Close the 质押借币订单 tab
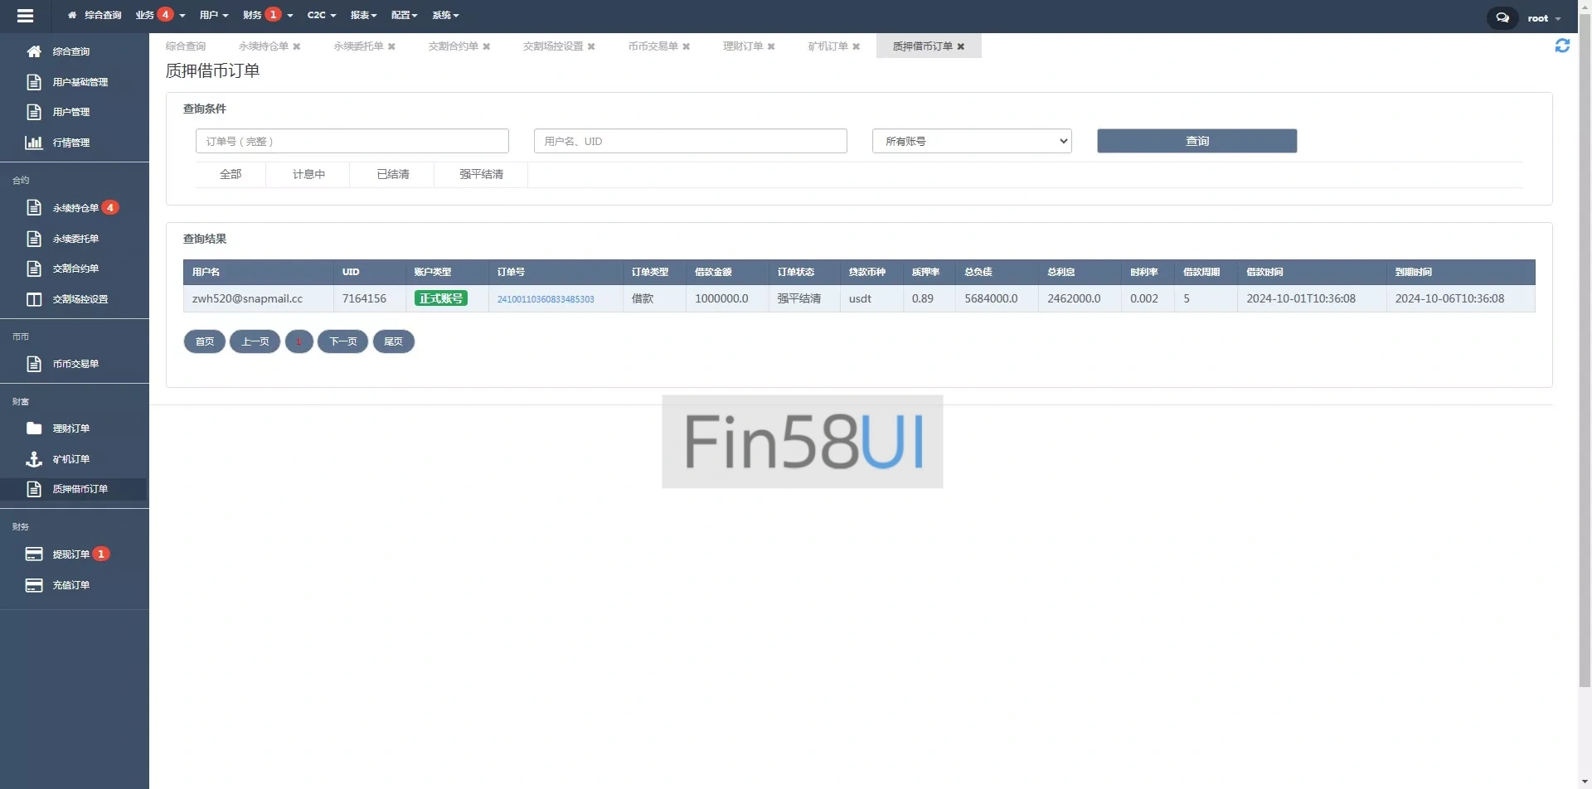The width and height of the screenshot is (1592, 789). pos(961,46)
